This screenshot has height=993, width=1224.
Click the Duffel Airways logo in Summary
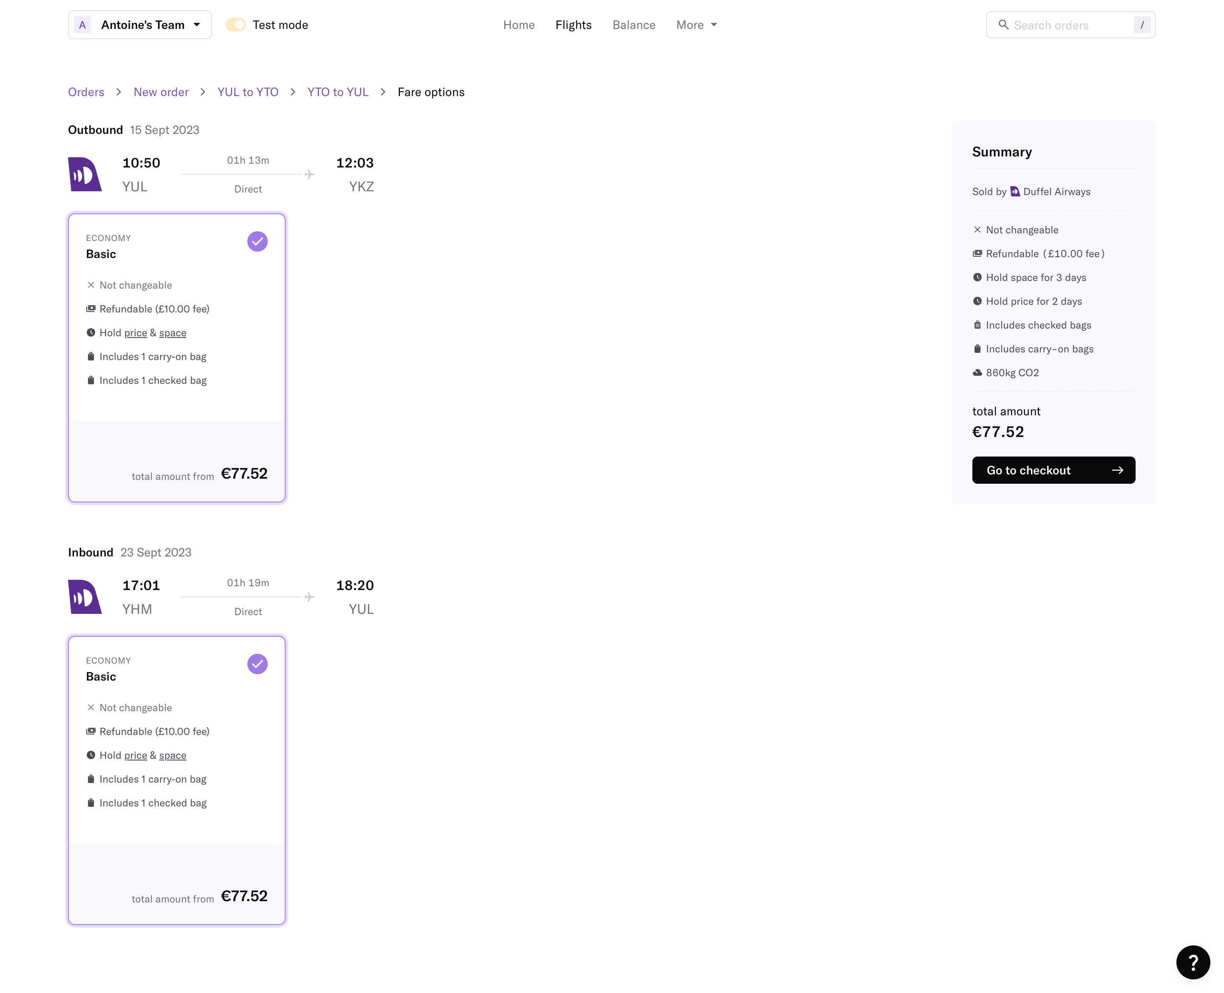point(1014,192)
